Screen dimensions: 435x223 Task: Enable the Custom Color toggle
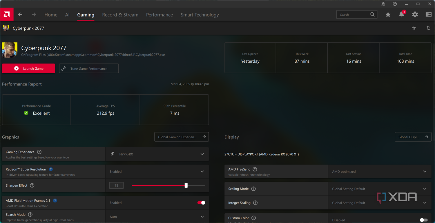424,220
